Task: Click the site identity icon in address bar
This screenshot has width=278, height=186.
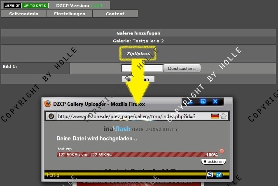Action: pyautogui.click(x=51, y=116)
